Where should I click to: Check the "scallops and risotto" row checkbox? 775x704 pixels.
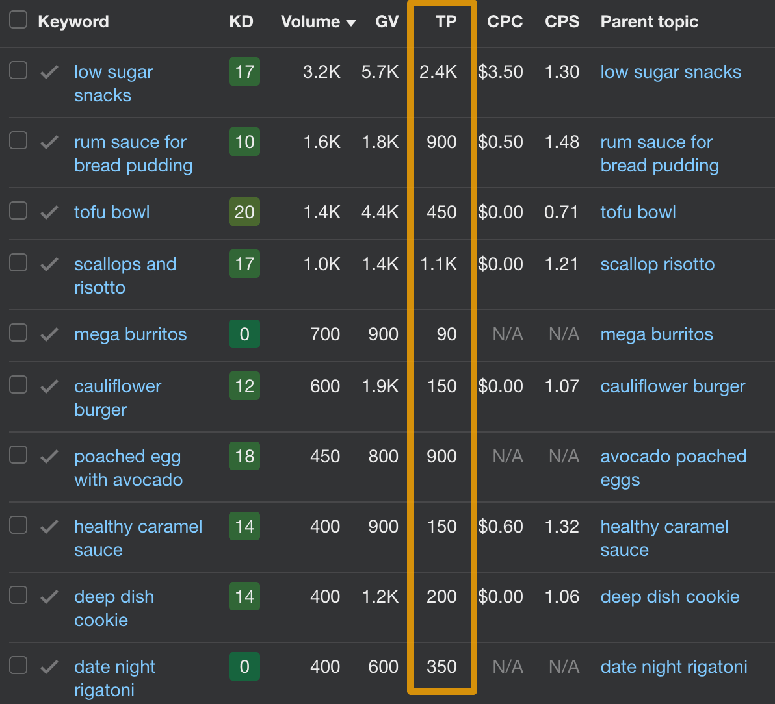pyautogui.click(x=18, y=262)
